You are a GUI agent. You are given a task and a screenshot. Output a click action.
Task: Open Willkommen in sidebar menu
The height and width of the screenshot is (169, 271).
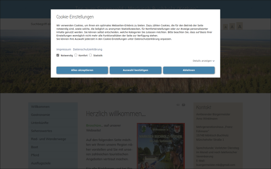pyautogui.click(x=53, y=106)
